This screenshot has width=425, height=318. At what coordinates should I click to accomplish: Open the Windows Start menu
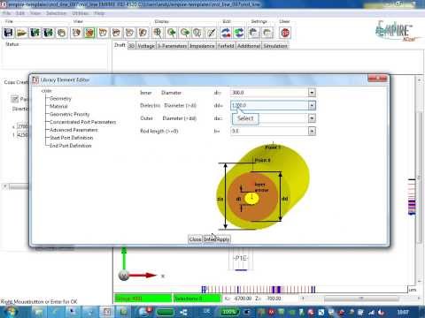[11, 312]
